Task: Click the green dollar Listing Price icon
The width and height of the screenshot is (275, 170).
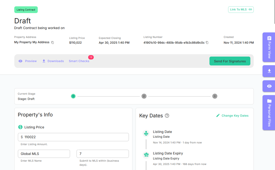Action: (20, 127)
